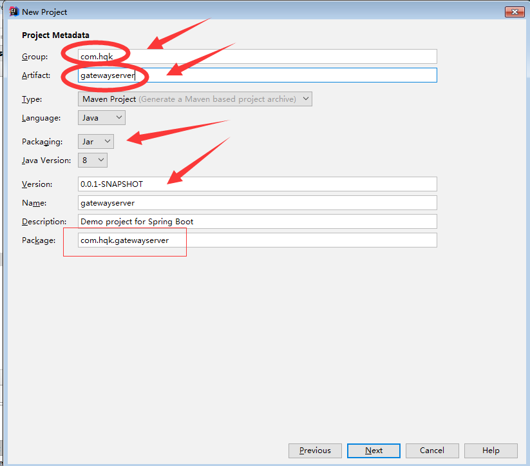Select the Description field text
The height and width of the screenshot is (466, 530).
tap(258, 221)
